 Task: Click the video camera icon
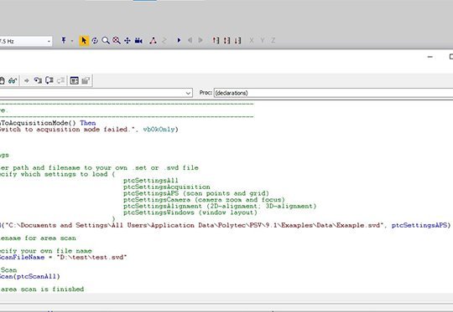click(138, 41)
